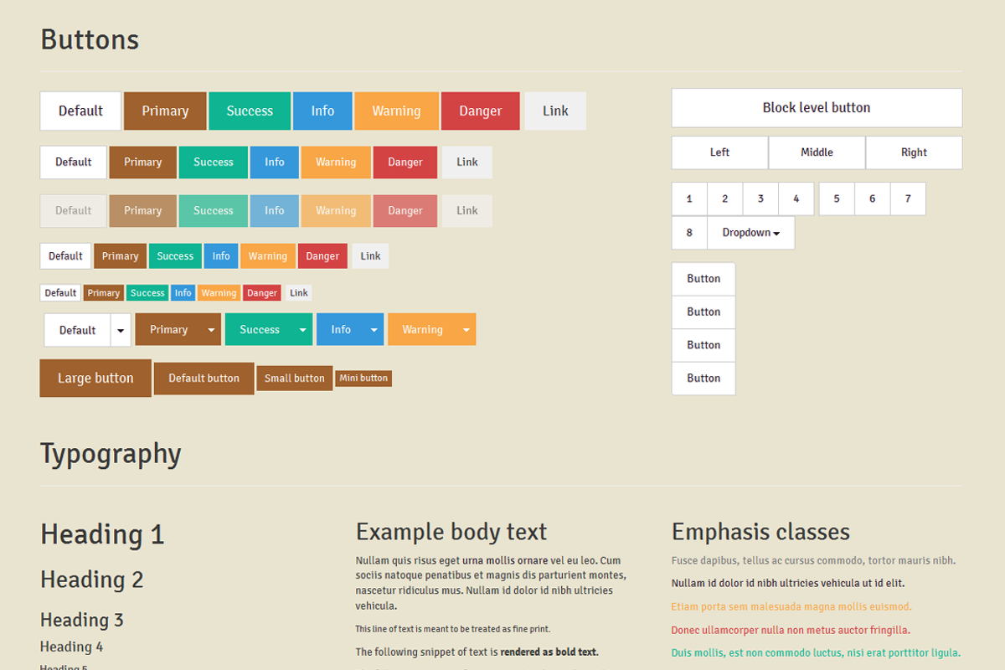Click the brown Large button

pyautogui.click(x=95, y=379)
